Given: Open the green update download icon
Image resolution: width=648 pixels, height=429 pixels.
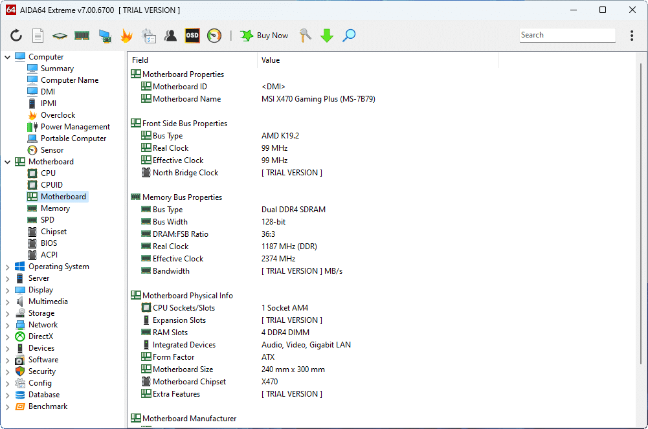Looking at the screenshot, I should 327,36.
